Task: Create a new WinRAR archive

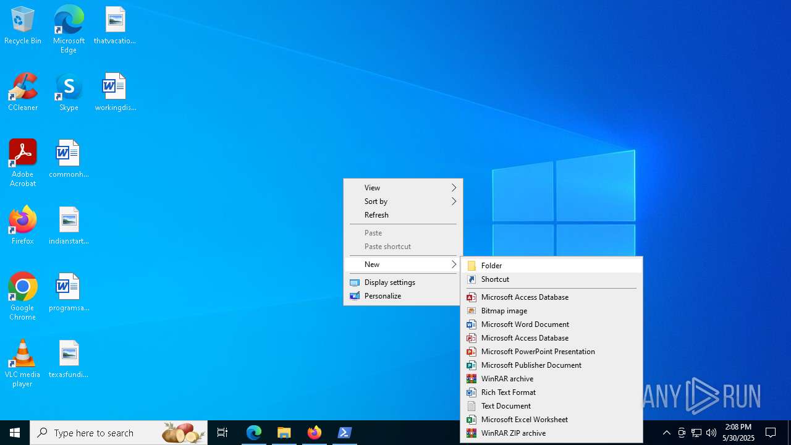Action: tap(551, 379)
